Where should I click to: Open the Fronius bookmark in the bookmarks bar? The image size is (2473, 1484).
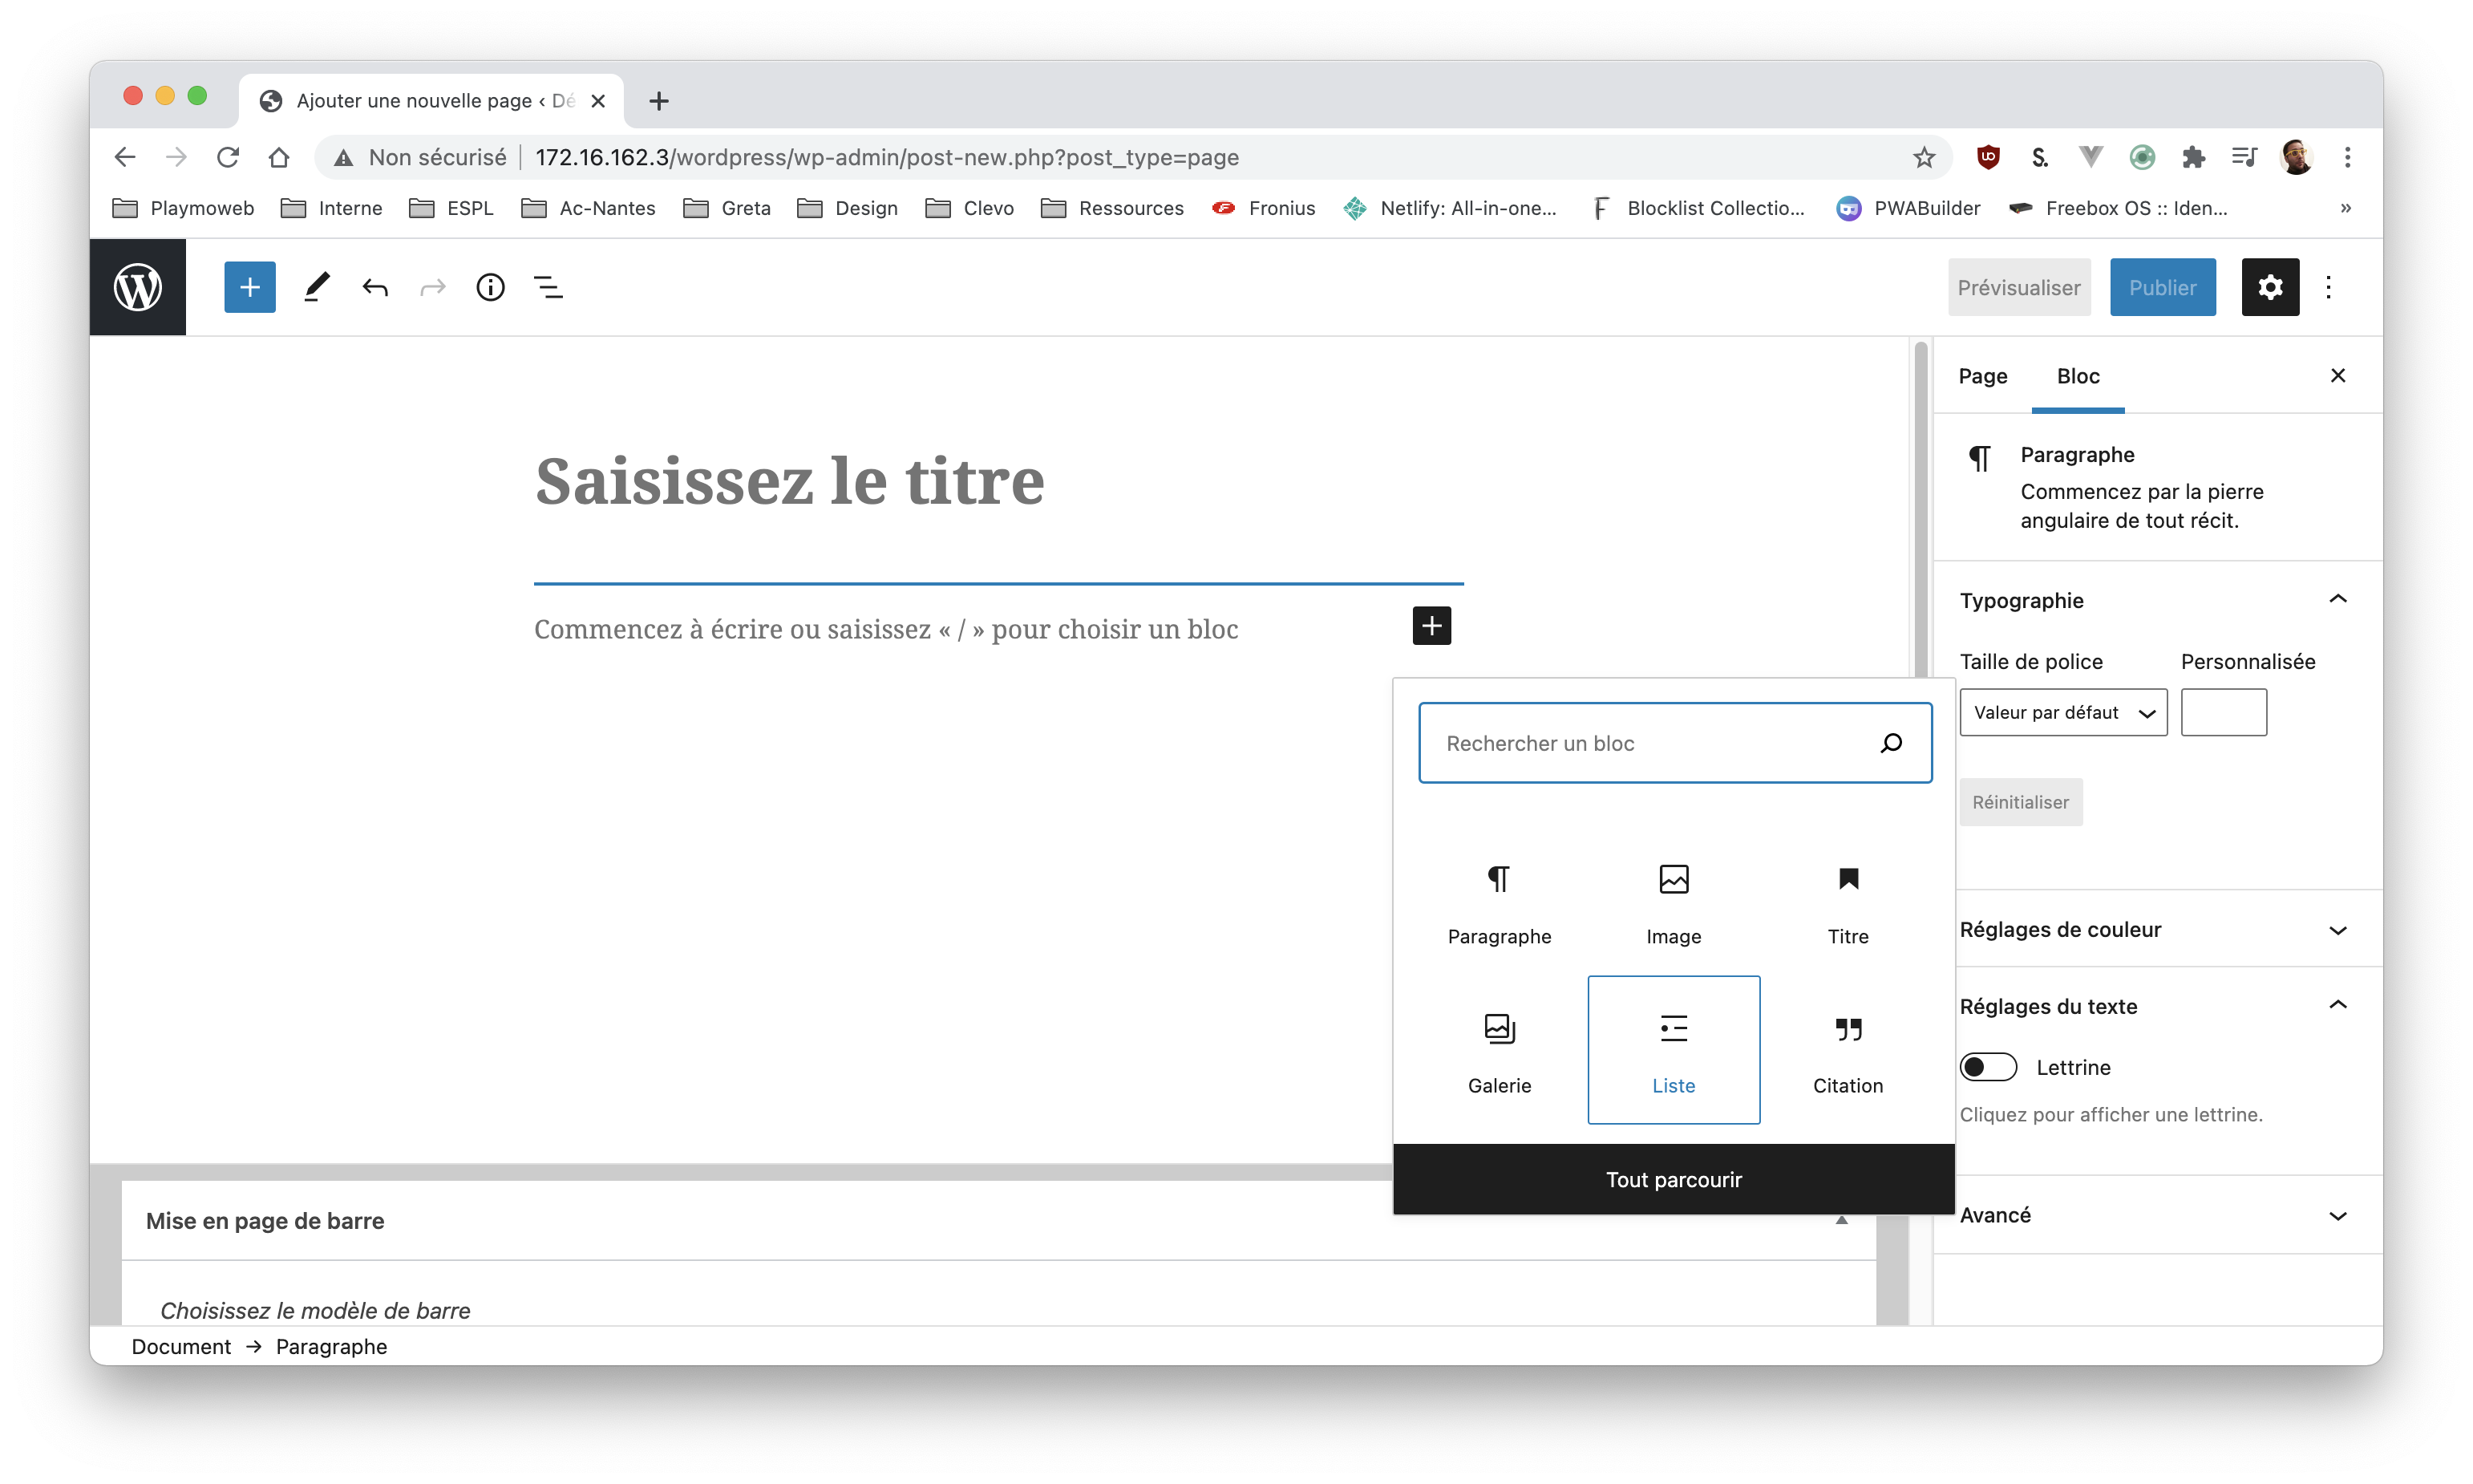pyautogui.click(x=1264, y=208)
